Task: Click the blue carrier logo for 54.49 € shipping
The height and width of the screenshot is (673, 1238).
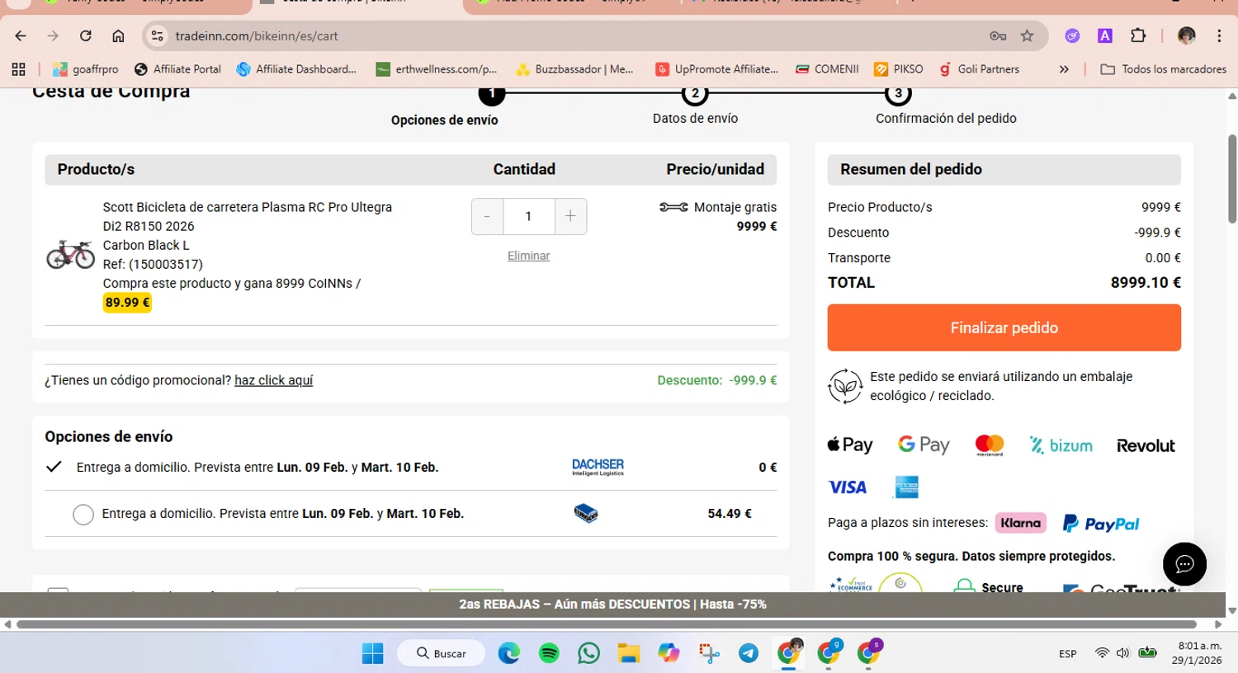Action: click(586, 513)
